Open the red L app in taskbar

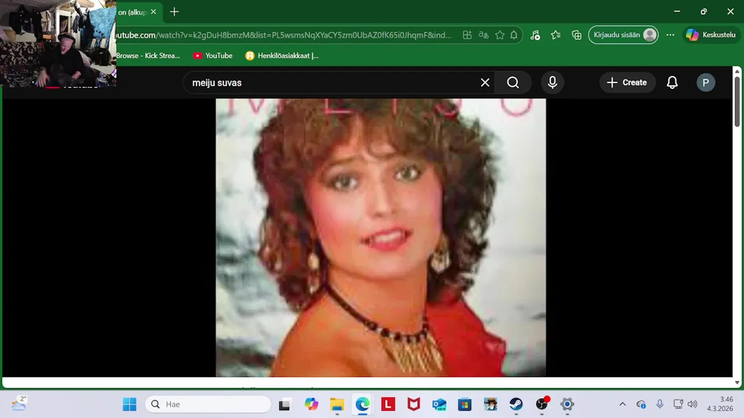click(x=388, y=404)
